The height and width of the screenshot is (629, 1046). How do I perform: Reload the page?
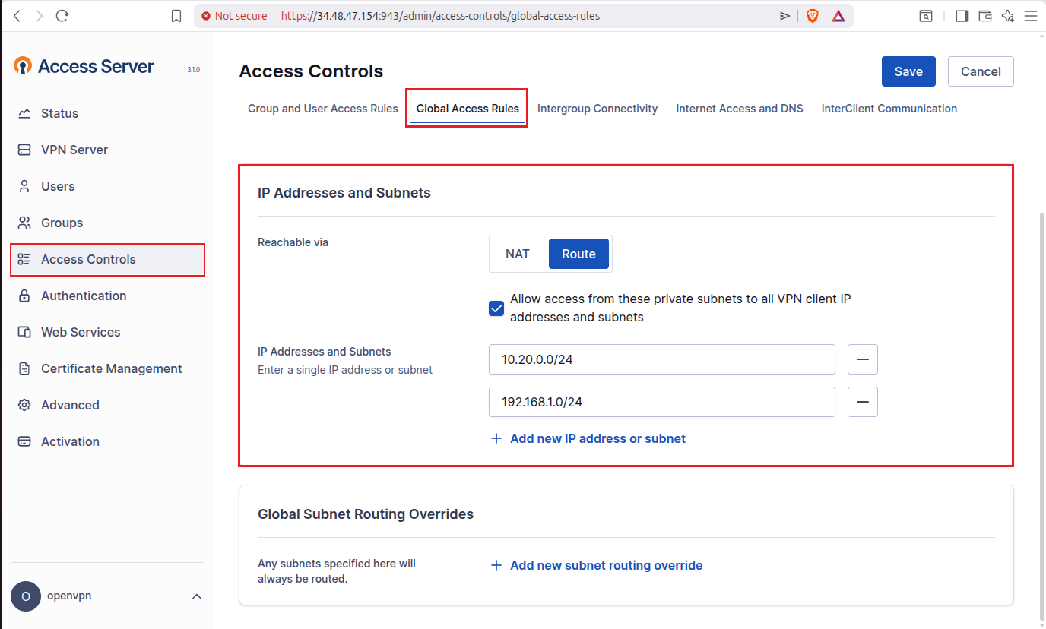[x=62, y=16]
